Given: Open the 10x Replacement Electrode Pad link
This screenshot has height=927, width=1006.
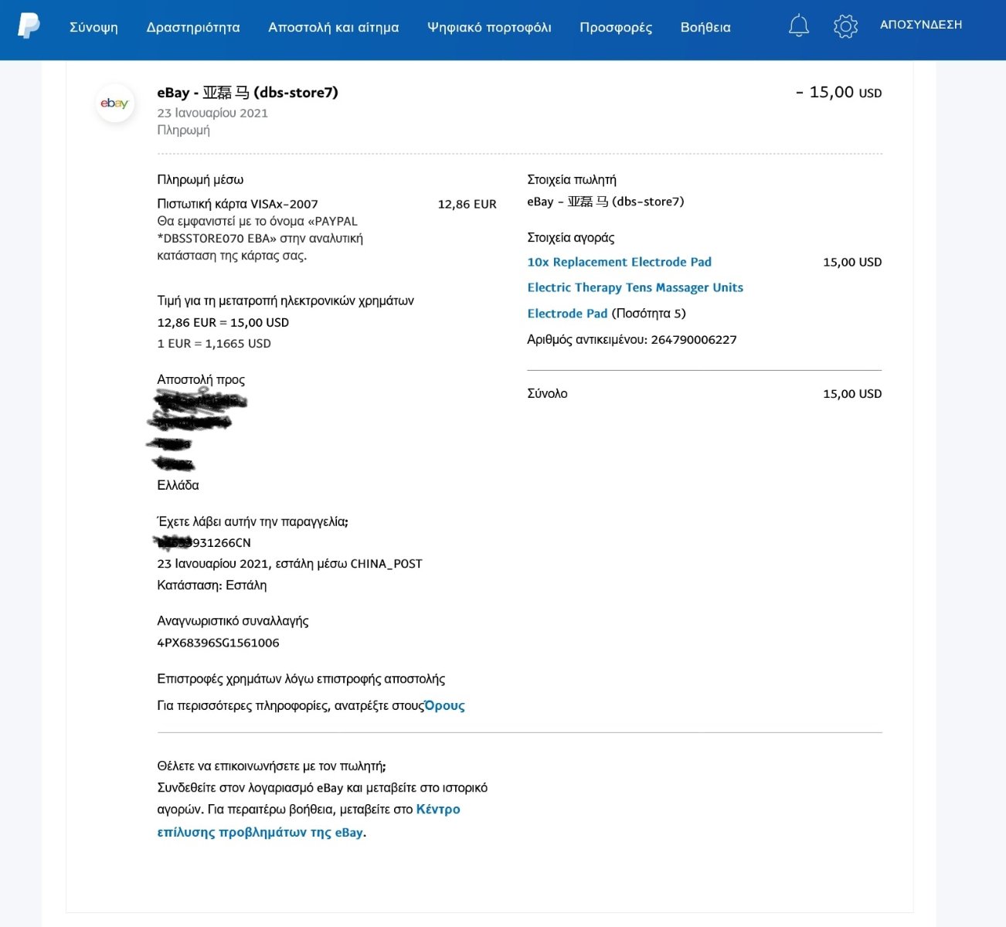Looking at the screenshot, I should click(x=619, y=262).
